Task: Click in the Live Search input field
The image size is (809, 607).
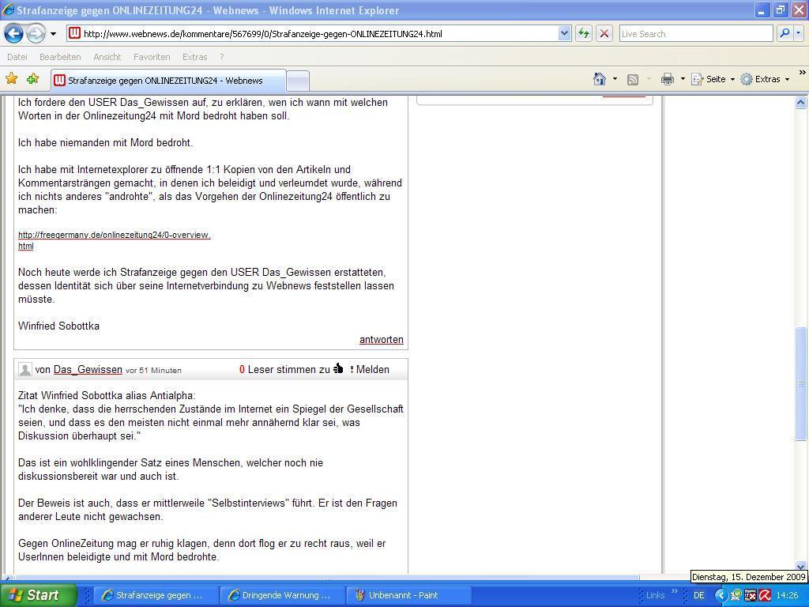Action: tap(695, 34)
